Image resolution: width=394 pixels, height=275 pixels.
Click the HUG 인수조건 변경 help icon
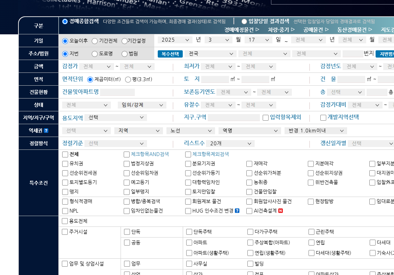(x=237, y=211)
